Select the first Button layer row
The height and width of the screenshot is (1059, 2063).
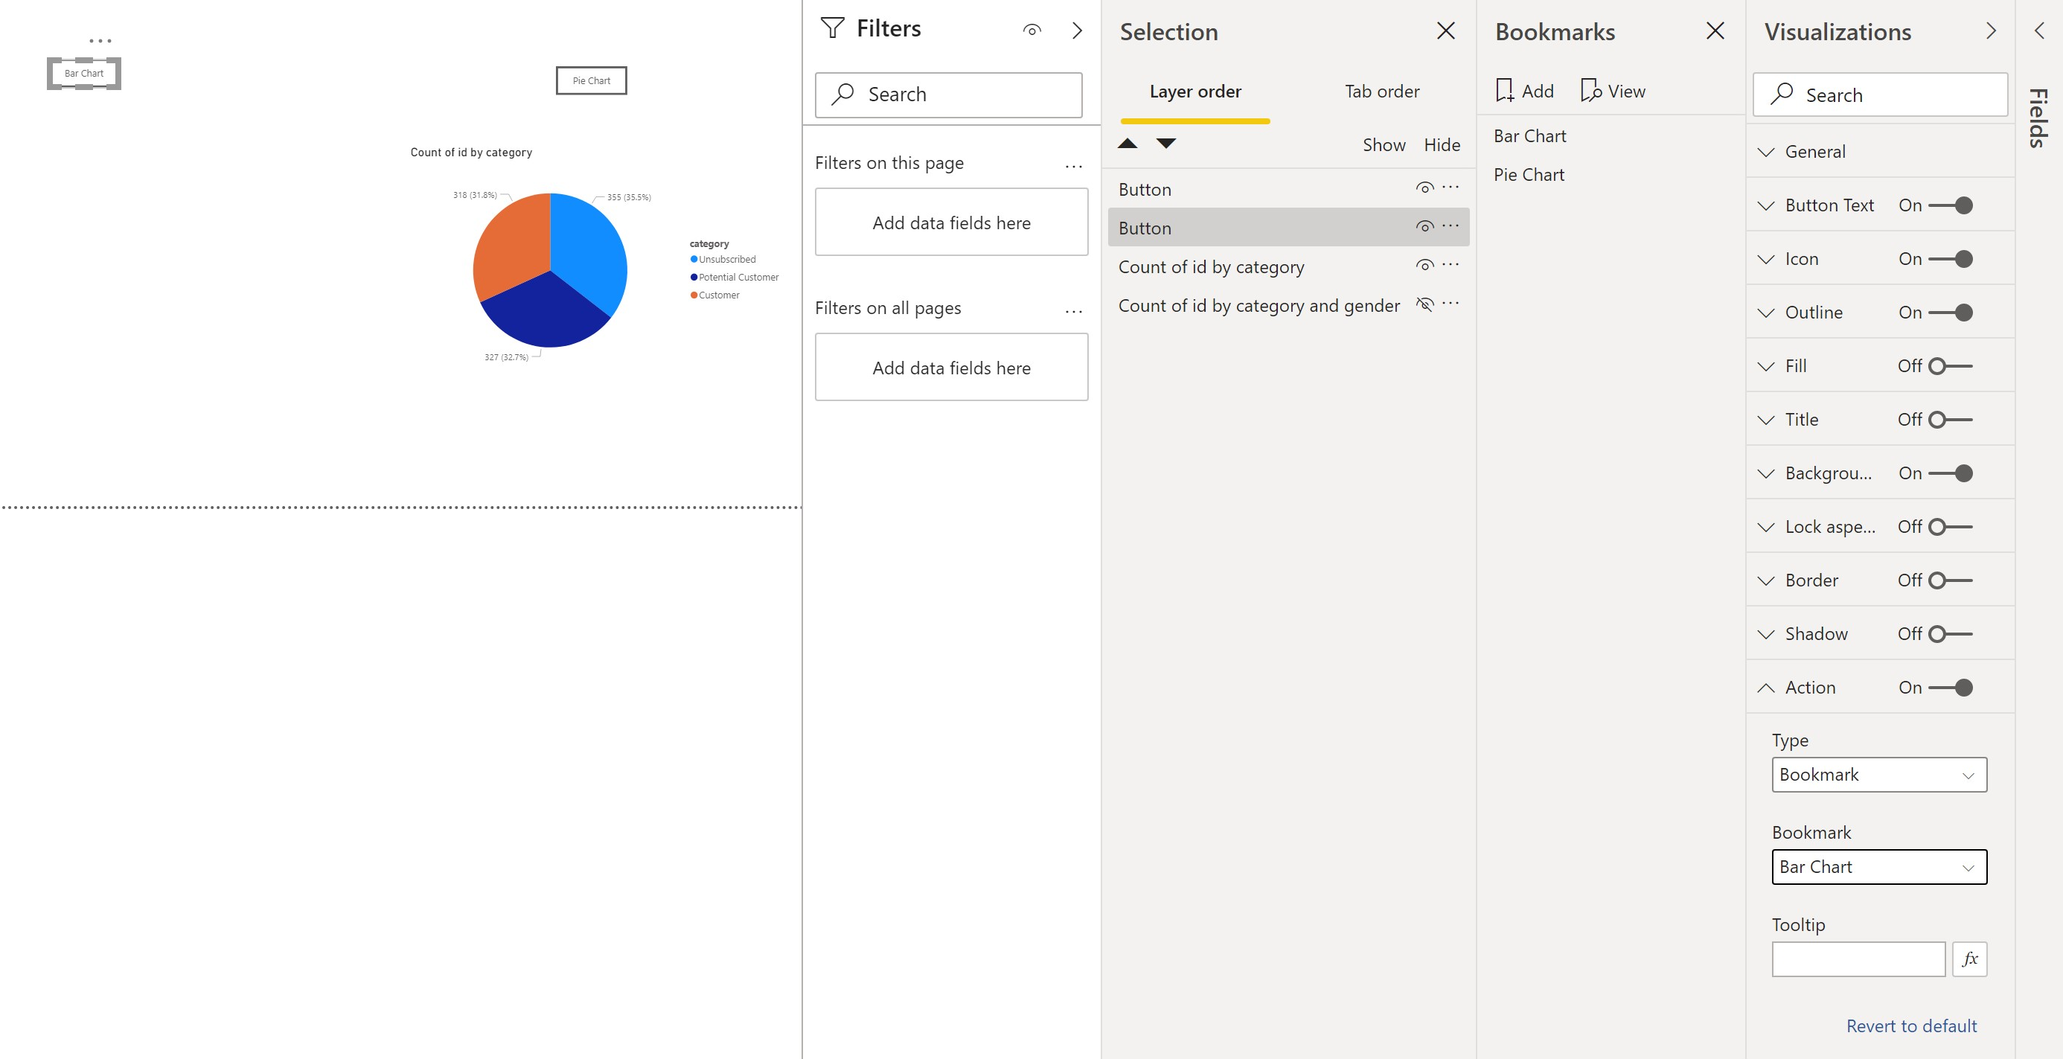click(x=1288, y=189)
